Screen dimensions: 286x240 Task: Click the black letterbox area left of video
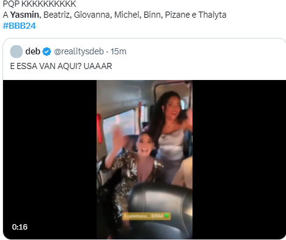tap(50, 159)
